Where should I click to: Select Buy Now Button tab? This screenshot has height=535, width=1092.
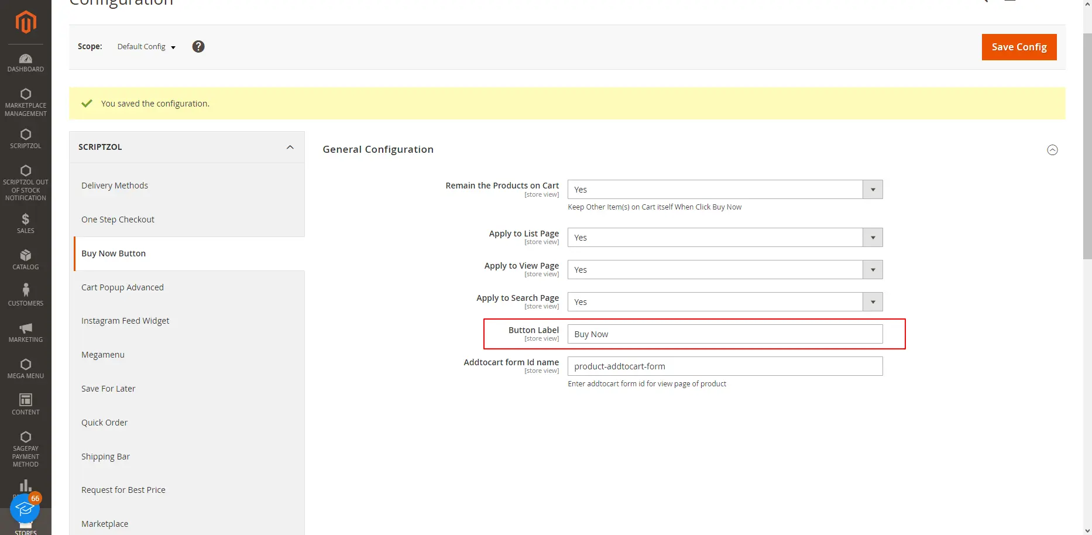coord(189,253)
